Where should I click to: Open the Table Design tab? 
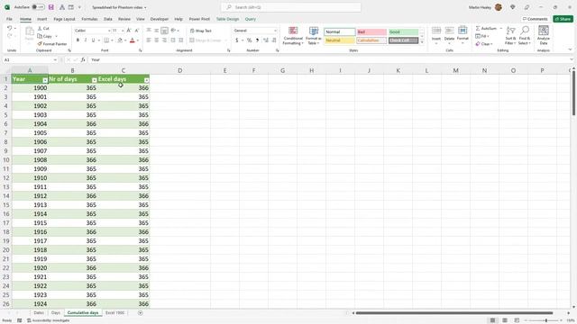(x=227, y=19)
